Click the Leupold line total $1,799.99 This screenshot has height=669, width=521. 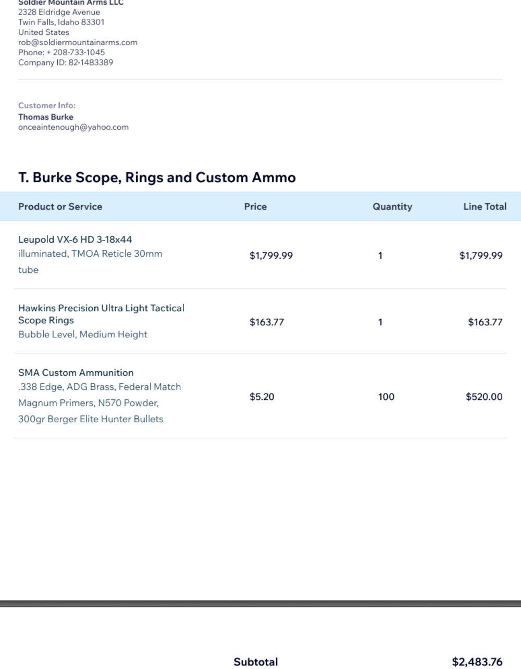coord(481,255)
